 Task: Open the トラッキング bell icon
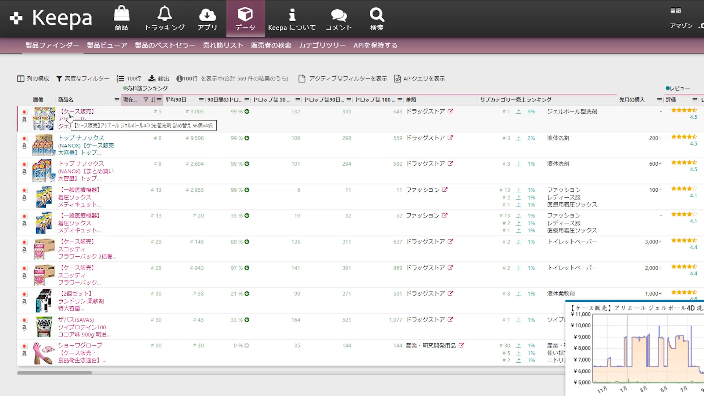click(165, 14)
